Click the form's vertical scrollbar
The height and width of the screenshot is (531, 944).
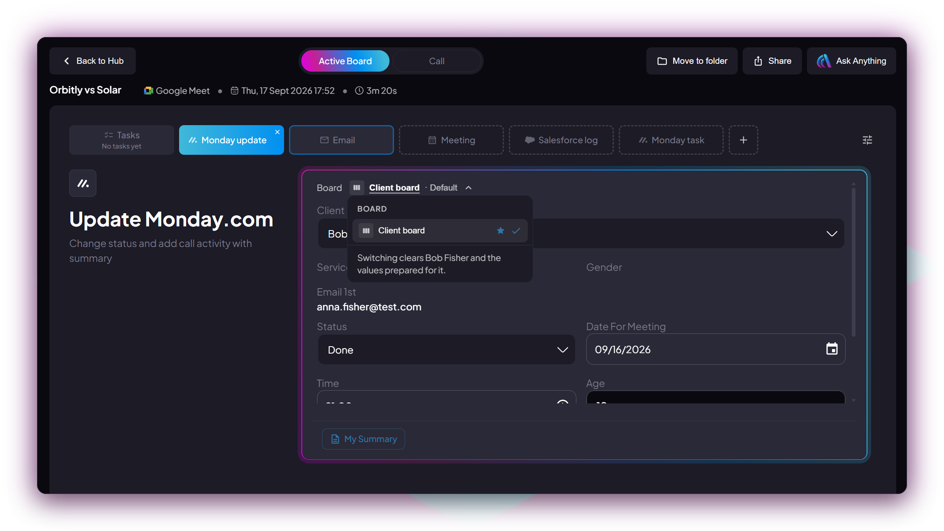[x=853, y=262]
